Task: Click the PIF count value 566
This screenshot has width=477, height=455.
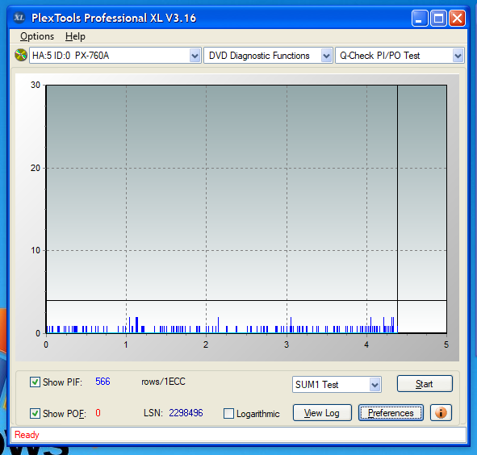Action: [103, 382]
